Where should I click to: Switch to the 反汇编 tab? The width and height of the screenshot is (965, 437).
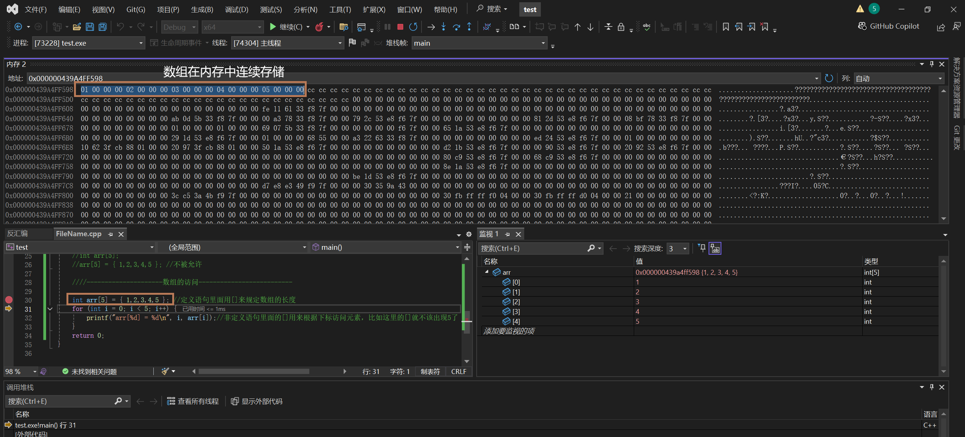[17, 234]
